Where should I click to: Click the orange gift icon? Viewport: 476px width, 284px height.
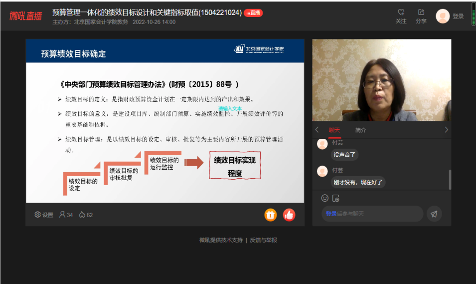(270, 215)
